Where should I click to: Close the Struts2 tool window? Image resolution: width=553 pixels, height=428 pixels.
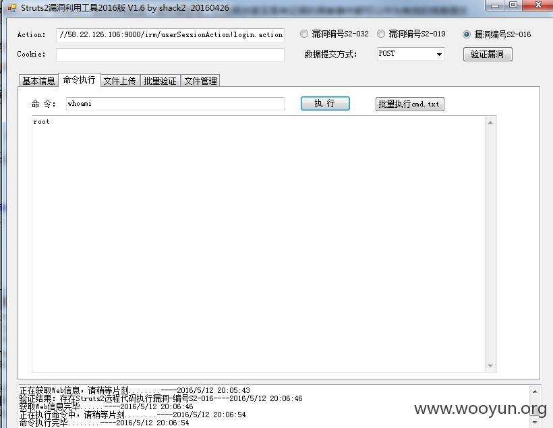tap(538, 5)
